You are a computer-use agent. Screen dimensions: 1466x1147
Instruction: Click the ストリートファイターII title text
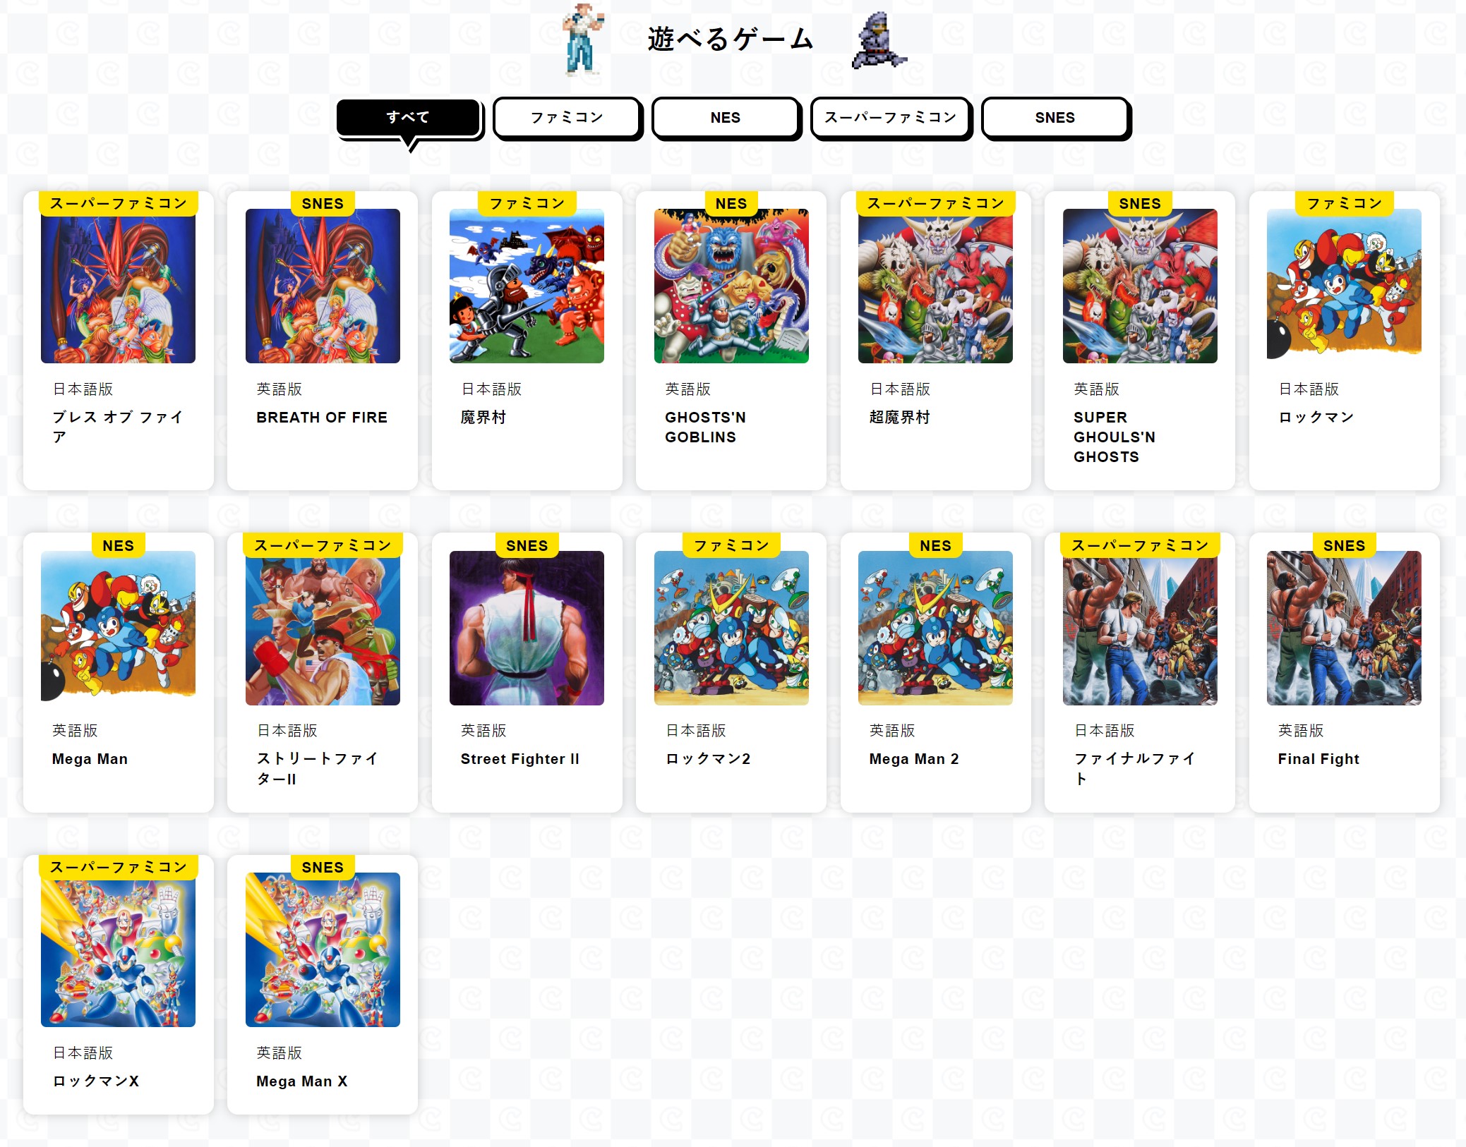(x=317, y=769)
